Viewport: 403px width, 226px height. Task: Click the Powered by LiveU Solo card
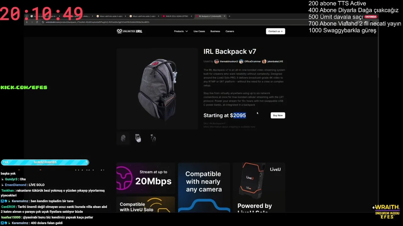click(x=259, y=187)
